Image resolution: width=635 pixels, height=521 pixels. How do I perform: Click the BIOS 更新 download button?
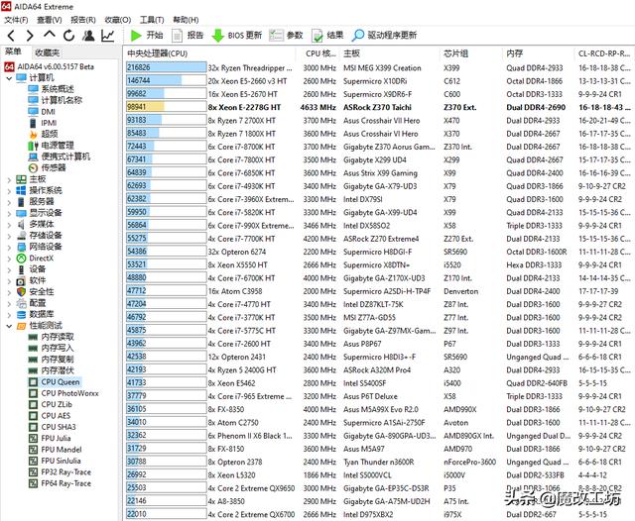tap(236, 36)
